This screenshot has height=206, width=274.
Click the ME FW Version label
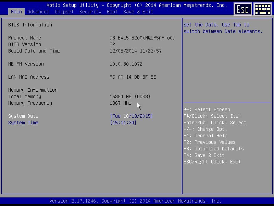coord(26,64)
